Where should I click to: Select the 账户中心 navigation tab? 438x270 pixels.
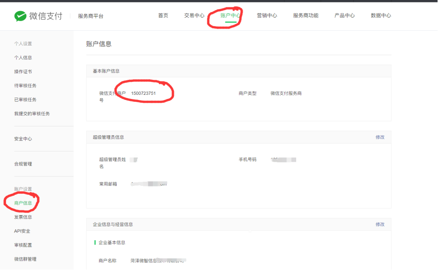click(x=231, y=16)
